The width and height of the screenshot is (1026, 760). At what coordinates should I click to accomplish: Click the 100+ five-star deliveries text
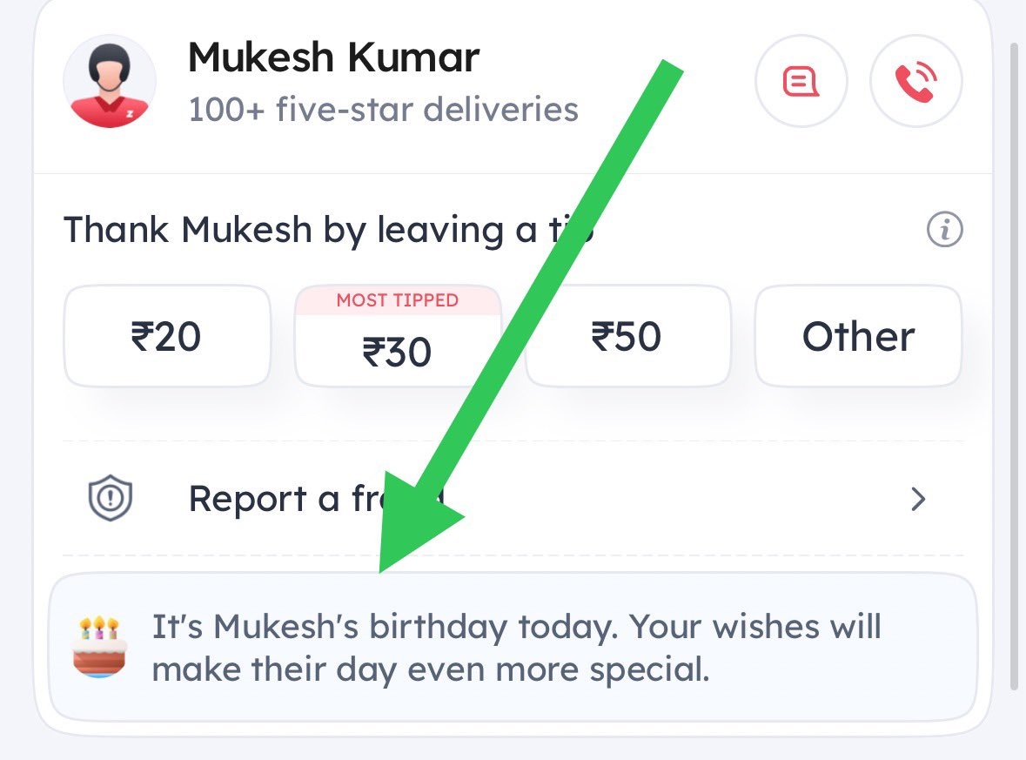(383, 110)
